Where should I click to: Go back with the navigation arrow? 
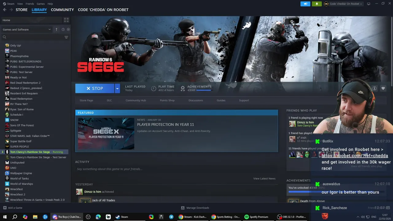(x=5, y=10)
